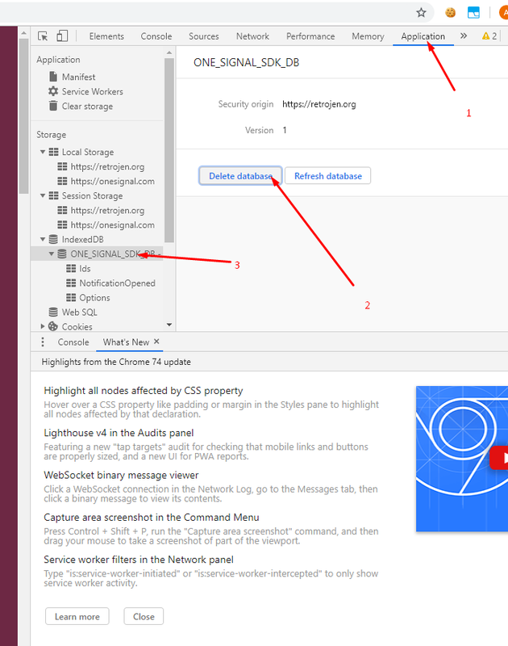
Task: Switch to the Sources tab
Action: click(204, 36)
